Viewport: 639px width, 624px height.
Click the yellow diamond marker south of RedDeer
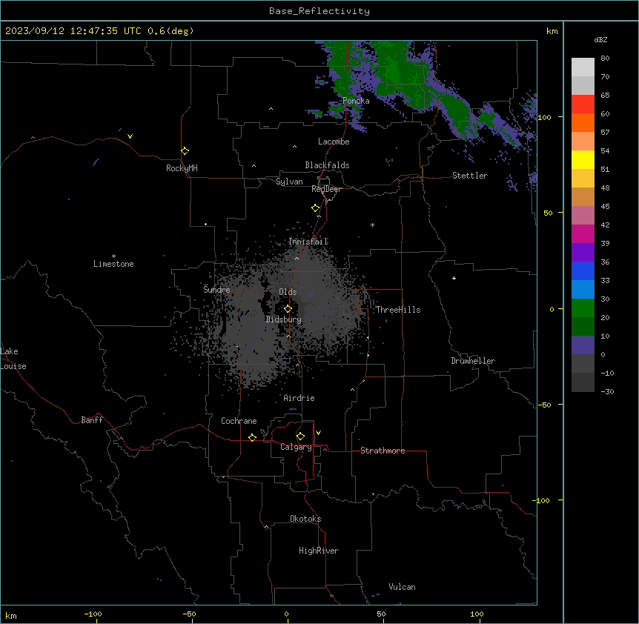pos(315,208)
